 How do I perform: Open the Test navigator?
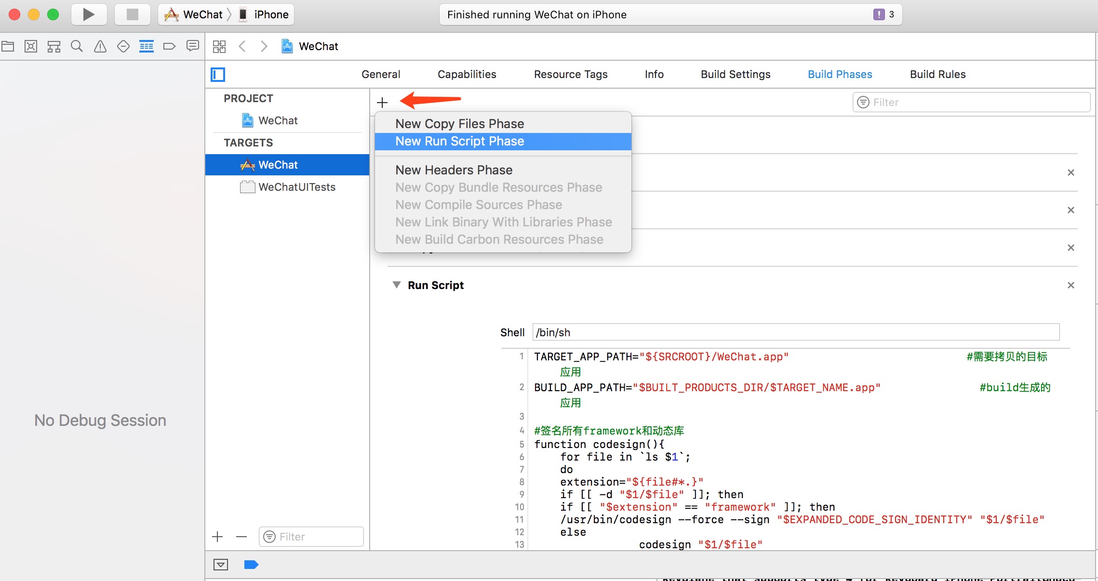pyautogui.click(x=123, y=46)
